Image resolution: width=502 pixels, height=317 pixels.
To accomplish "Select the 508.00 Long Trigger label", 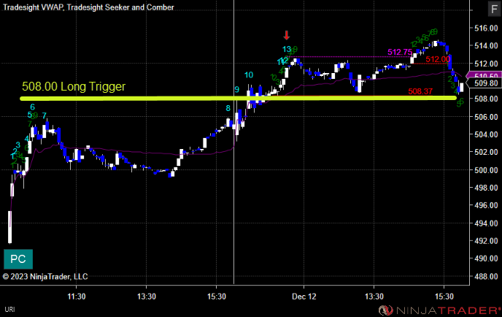I will [x=74, y=86].
